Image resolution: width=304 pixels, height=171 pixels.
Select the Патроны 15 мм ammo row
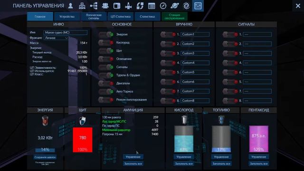(x=130, y=134)
